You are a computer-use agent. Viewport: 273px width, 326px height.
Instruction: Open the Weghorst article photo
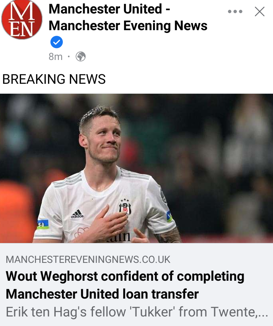(137, 168)
